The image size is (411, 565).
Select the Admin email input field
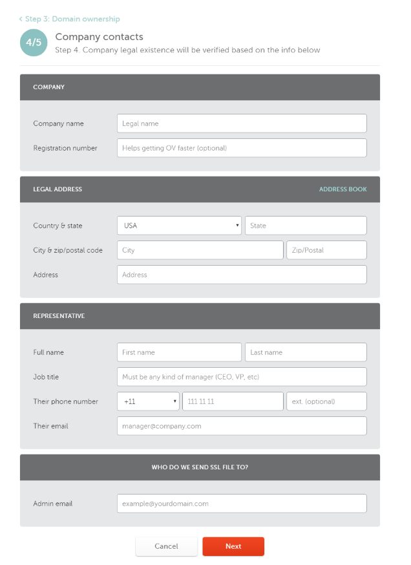coord(242,504)
